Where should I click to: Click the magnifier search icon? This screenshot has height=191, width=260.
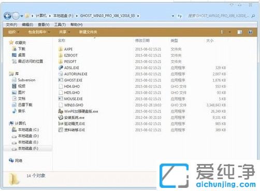pyautogui.click(x=253, y=16)
